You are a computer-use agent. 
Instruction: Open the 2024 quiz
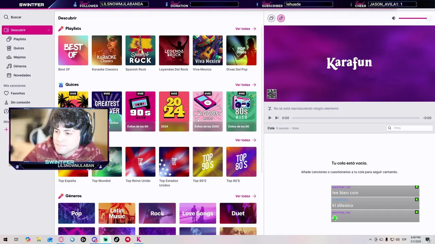pos(174,111)
